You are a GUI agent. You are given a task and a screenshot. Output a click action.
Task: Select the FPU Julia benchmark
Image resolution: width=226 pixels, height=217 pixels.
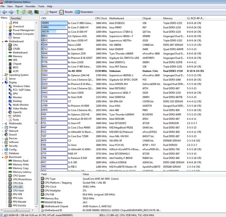(x=16, y=198)
